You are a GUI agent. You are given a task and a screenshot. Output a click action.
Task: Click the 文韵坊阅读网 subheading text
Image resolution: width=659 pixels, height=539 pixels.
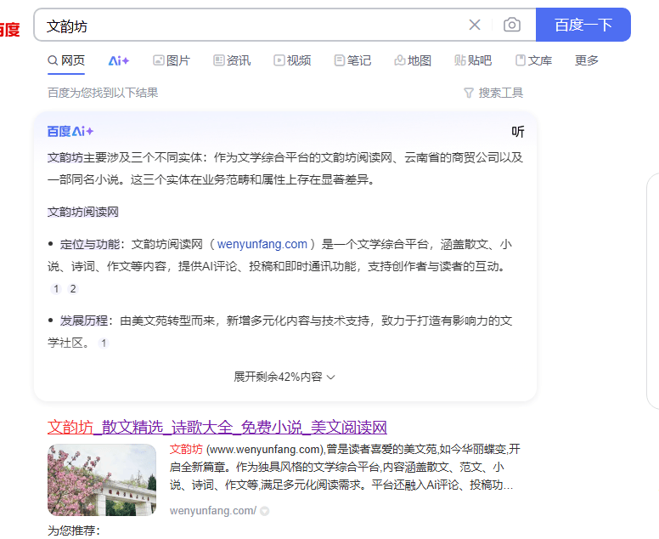coord(82,212)
